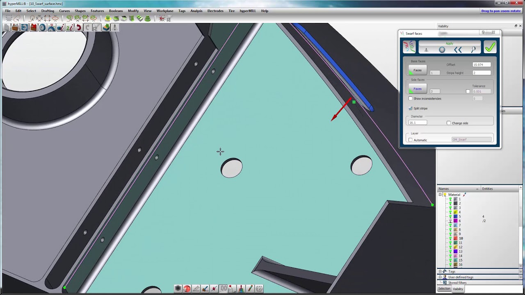525x295 pixels.
Task: Toggle the Tolerance checkbox
Action: [x=468, y=91]
